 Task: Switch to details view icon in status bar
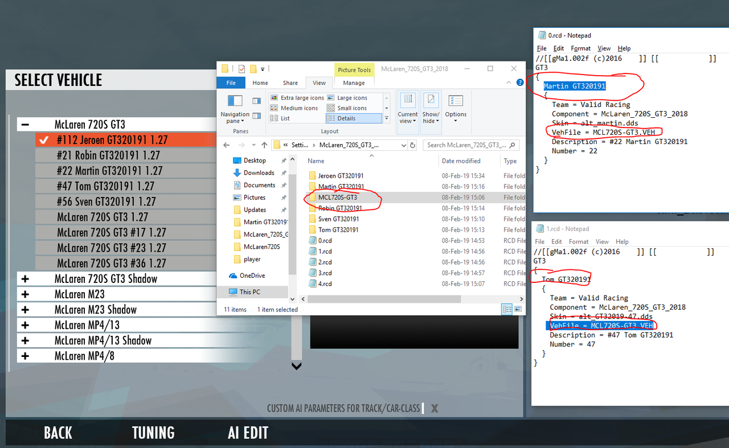(x=507, y=309)
